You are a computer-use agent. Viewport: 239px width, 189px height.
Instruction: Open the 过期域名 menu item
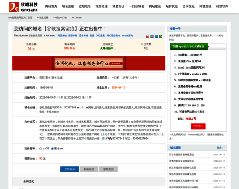coord(84,6)
